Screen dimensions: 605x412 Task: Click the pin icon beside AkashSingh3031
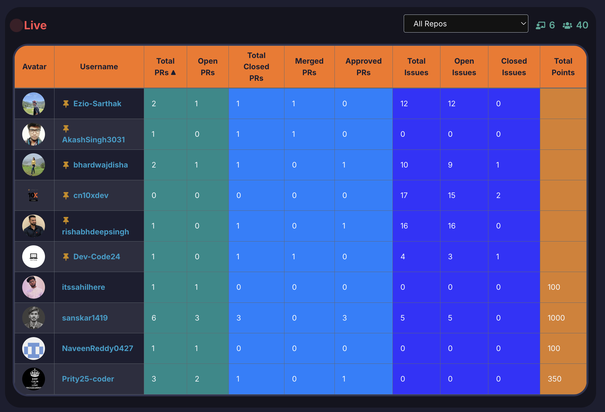click(66, 128)
